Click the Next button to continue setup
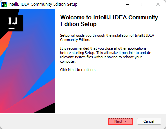This screenshot has width=166, height=129. [x=120, y=121]
